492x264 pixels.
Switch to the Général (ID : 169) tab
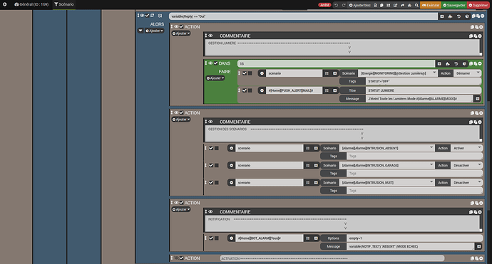[31, 4]
